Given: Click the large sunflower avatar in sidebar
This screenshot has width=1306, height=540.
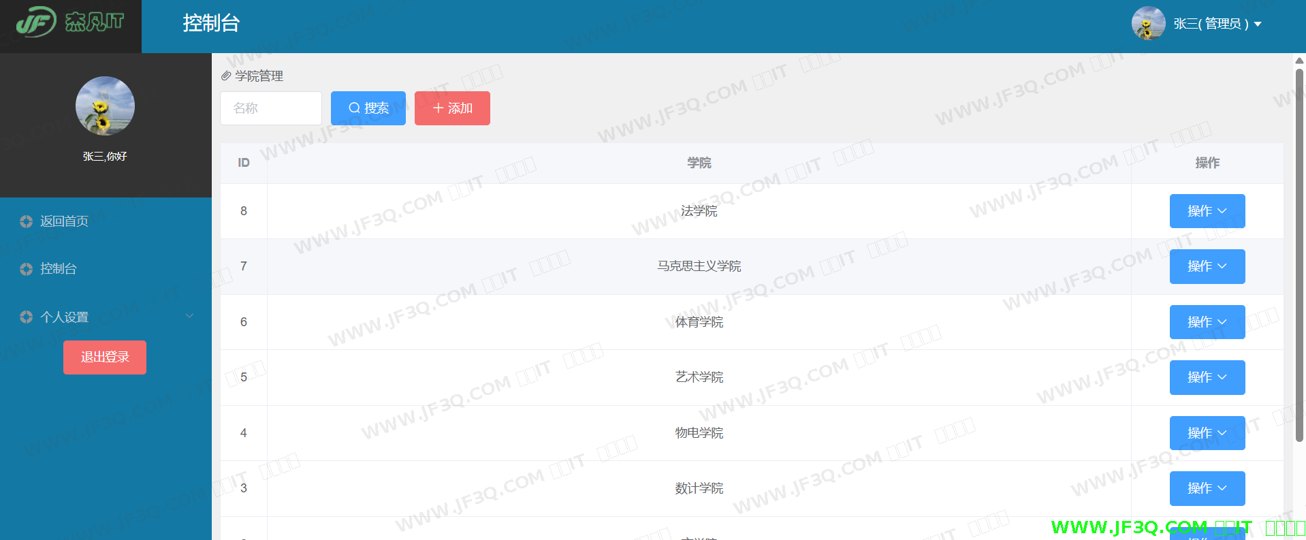Looking at the screenshot, I should [x=105, y=106].
